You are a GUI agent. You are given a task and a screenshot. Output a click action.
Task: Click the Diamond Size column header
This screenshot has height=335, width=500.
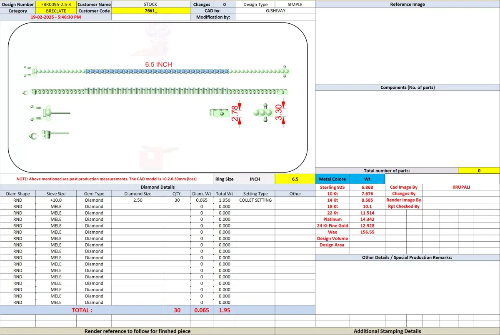(x=137, y=194)
